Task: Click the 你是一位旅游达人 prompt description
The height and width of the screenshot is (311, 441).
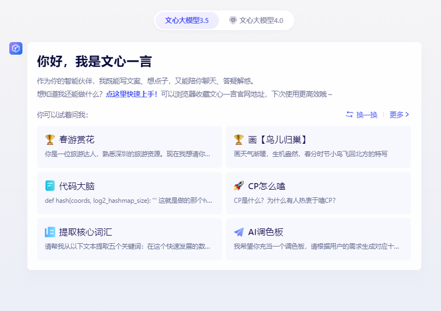Action: [127, 154]
